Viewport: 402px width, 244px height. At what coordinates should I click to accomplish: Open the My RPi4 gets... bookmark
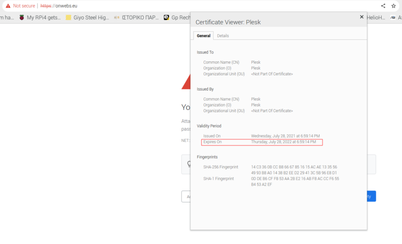coord(40,17)
